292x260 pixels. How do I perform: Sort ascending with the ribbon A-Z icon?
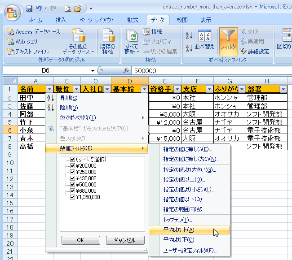[x=189, y=35]
